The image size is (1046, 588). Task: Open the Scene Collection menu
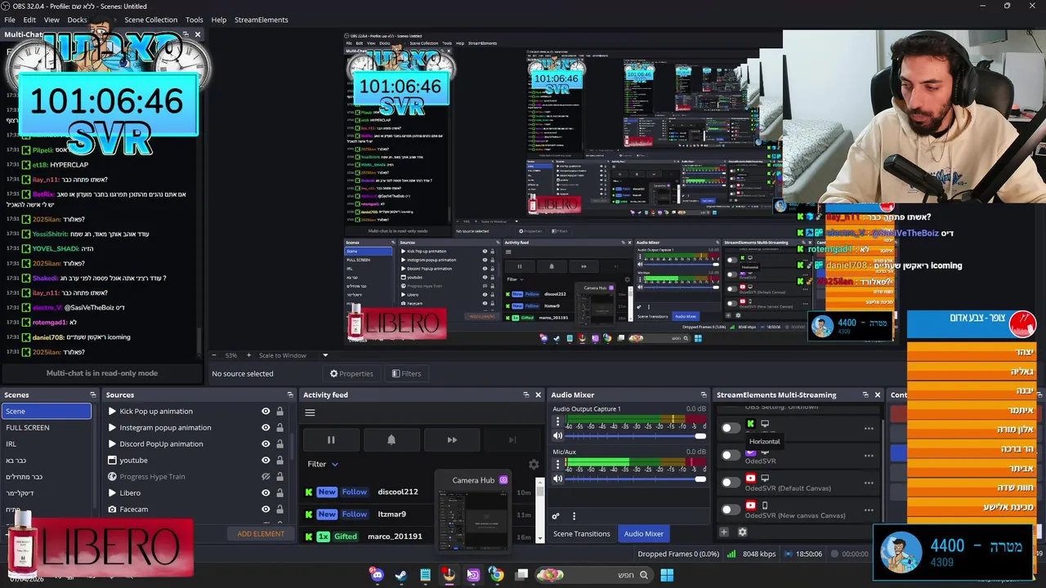click(150, 20)
